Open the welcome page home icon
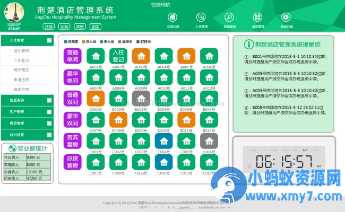This screenshot has width=345, height=212. [172, 17]
